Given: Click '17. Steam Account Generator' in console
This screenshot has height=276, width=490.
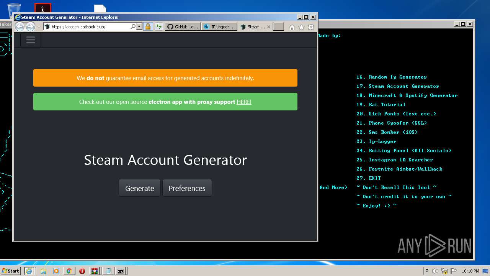Looking at the screenshot, I should [398, 86].
